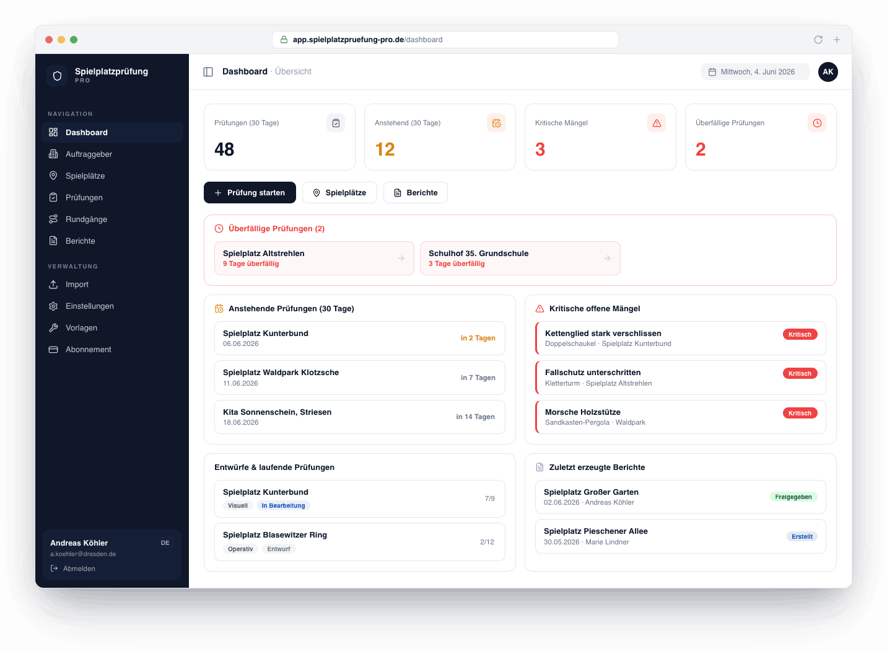The image size is (887, 651).
Task: Open a new browser tab with plus icon
Action: tap(837, 40)
